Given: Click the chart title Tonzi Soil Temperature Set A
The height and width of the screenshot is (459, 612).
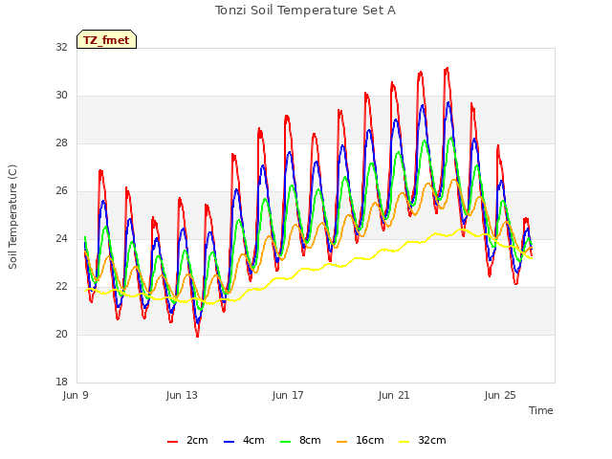Looking at the screenshot, I should [306, 11].
